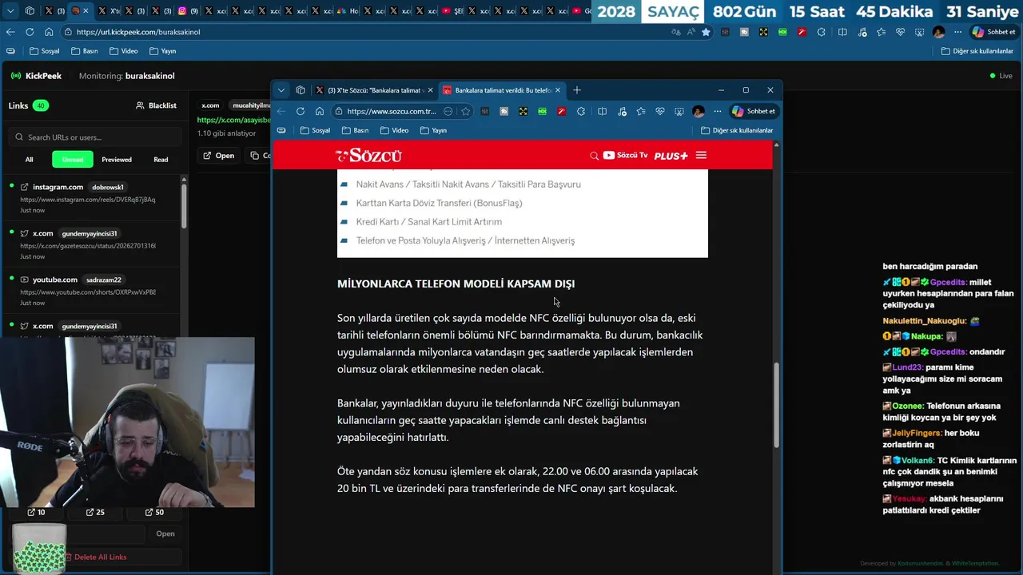Open the Sosyal bookmark folder in main window
This screenshot has width=1023, height=575.
click(44, 51)
